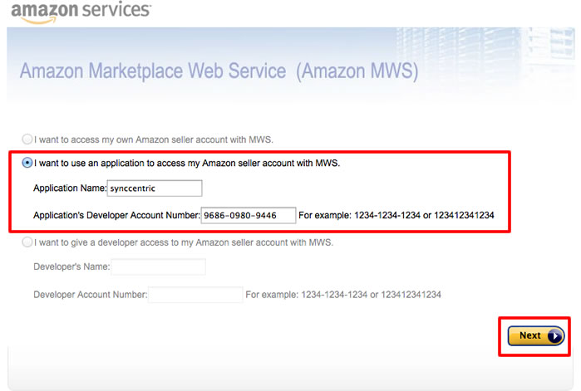This screenshot has height=391, width=581.
Task: Click example text beside the lower Developer Account Number
Action: [343, 295]
